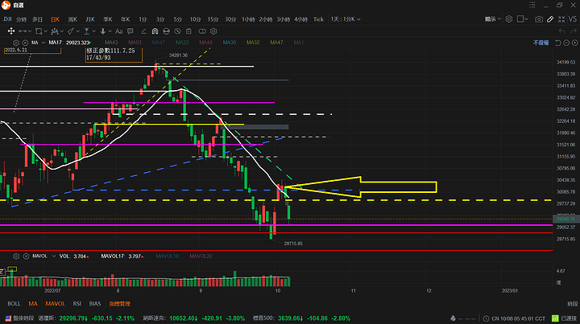580x324 pixels.
Task: Click the .DJI ticker symbol
Action: tap(7, 19)
